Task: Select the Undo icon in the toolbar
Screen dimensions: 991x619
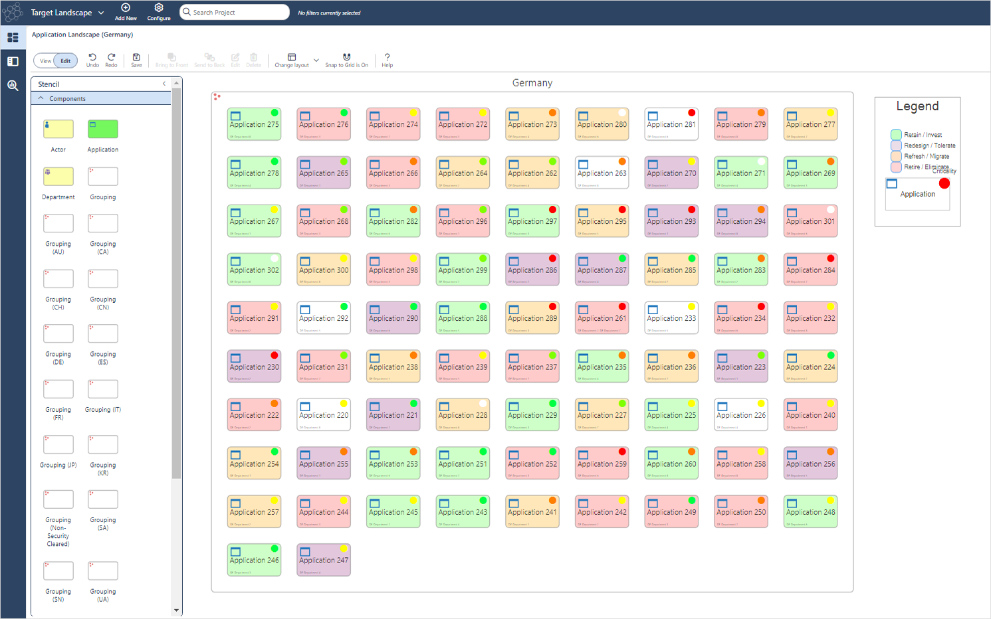Action: click(92, 60)
